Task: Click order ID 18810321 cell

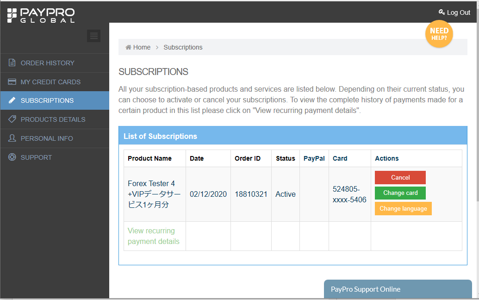Action: (x=251, y=194)
